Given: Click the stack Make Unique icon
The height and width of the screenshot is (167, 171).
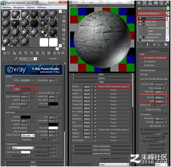Looking at the screenshot, I should click(154, 45).
